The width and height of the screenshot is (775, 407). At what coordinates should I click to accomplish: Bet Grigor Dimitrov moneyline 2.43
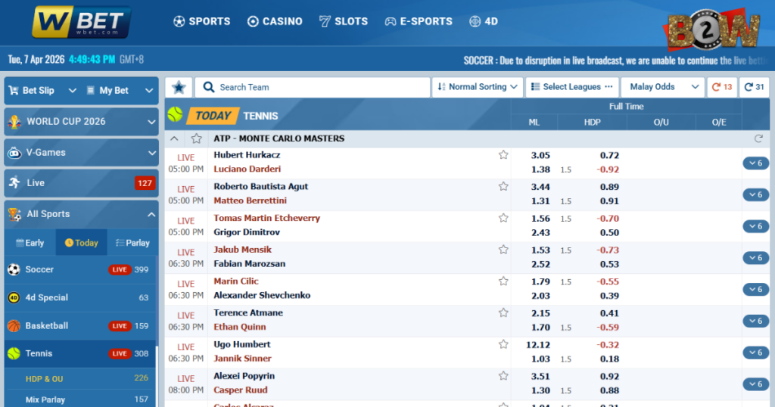tap(540, 233)
